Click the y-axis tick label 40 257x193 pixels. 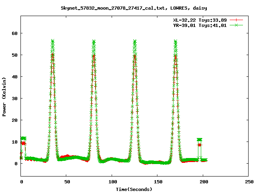pyautogui.click(x=14, y=77)
